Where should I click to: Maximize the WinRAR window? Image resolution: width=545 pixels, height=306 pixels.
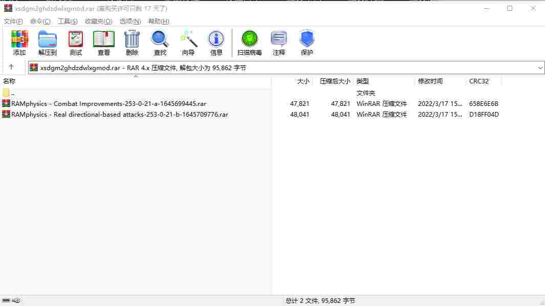510,8
